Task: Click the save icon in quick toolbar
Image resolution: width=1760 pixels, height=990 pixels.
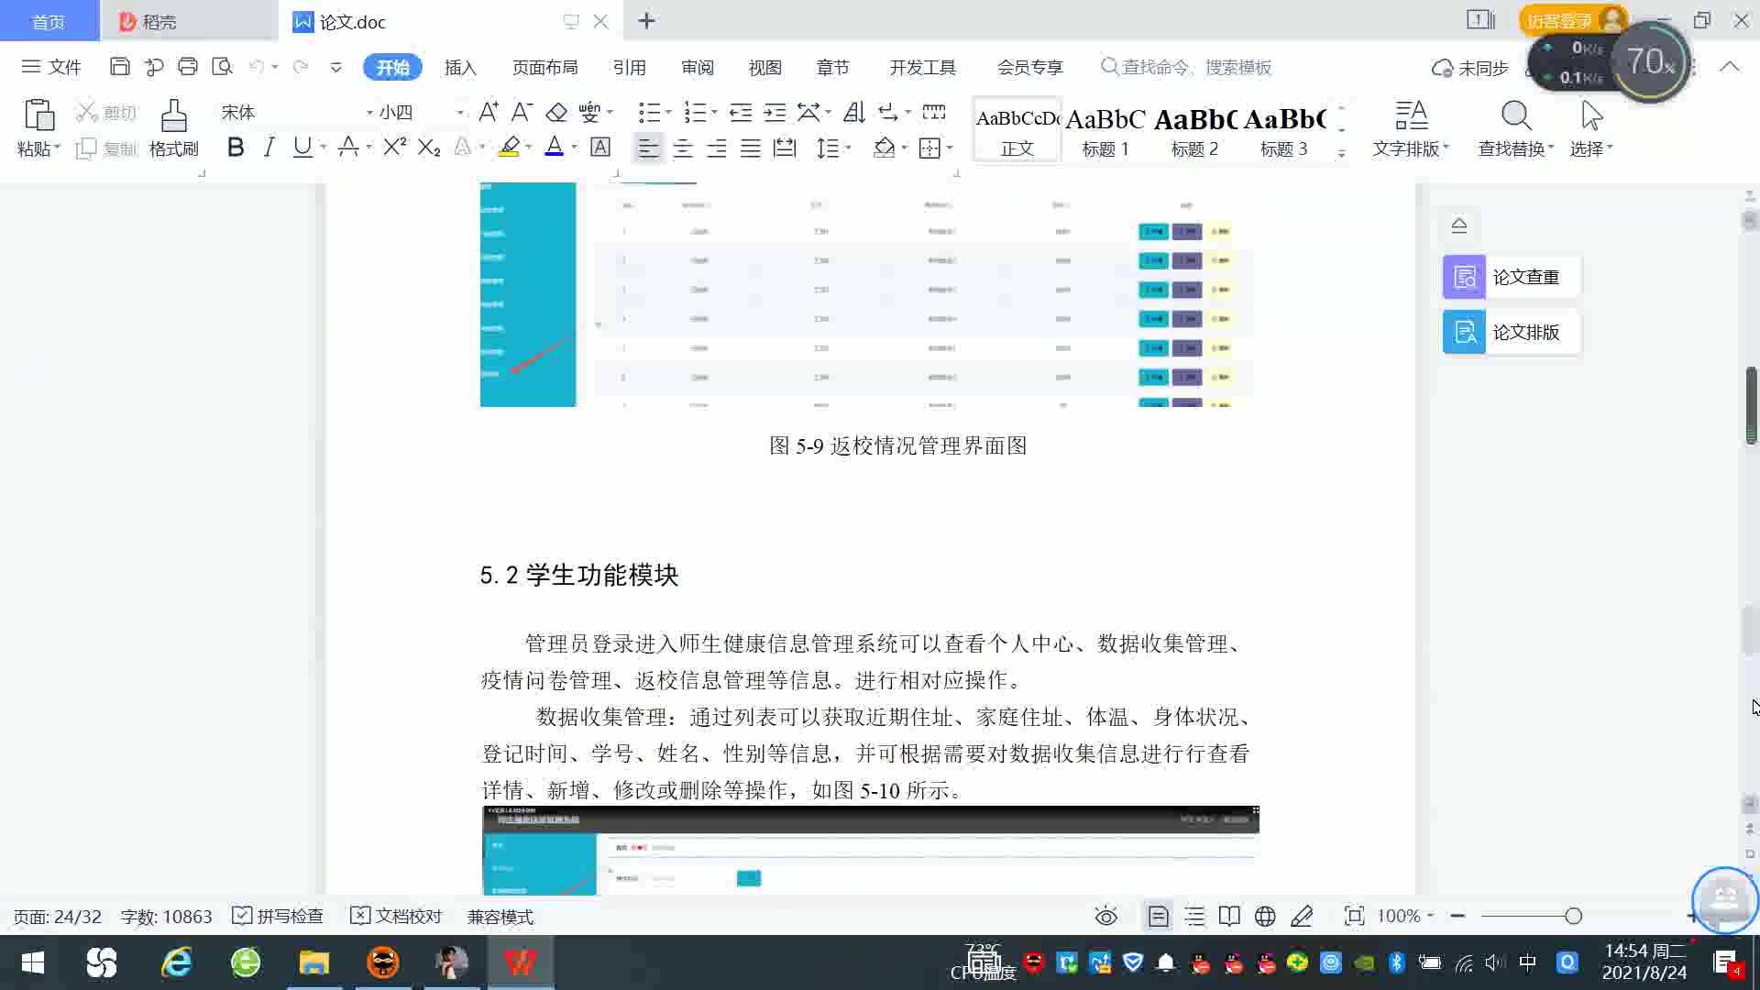Action: click(x=119, y=67)
